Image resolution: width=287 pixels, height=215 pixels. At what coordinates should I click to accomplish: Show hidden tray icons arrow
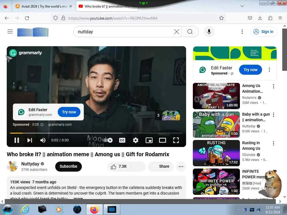(238, 210)
